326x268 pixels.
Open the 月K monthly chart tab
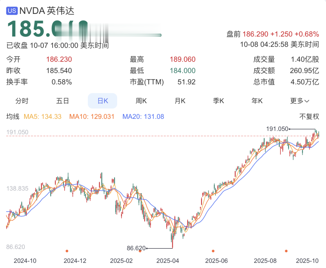[x=180, y=101]
